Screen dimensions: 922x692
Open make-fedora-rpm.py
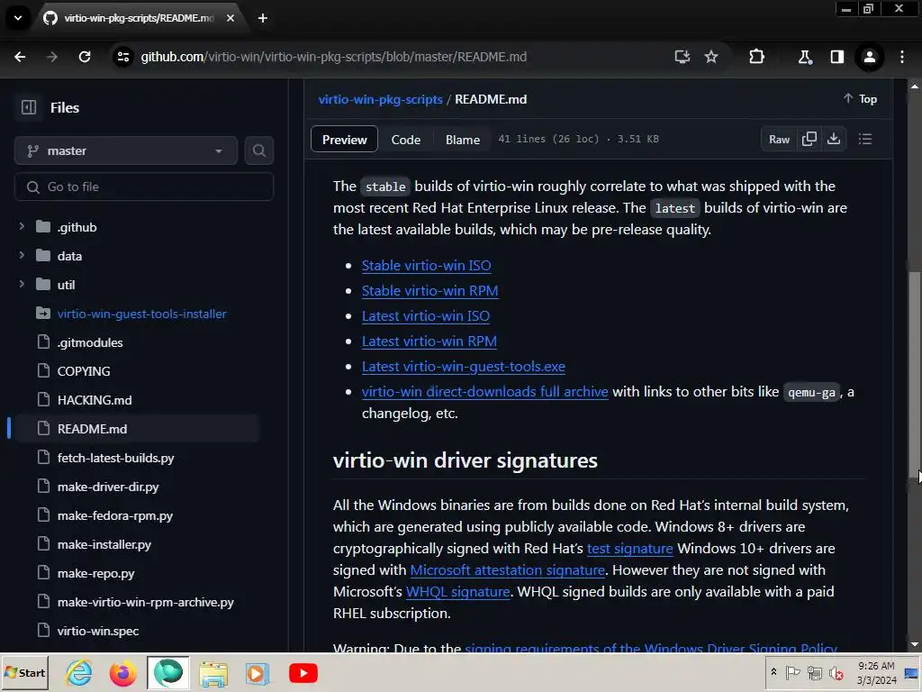[x=115, y=515]
